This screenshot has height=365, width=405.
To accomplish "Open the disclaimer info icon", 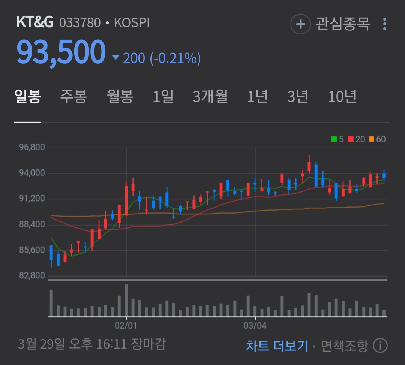I will tap(380, 345).
